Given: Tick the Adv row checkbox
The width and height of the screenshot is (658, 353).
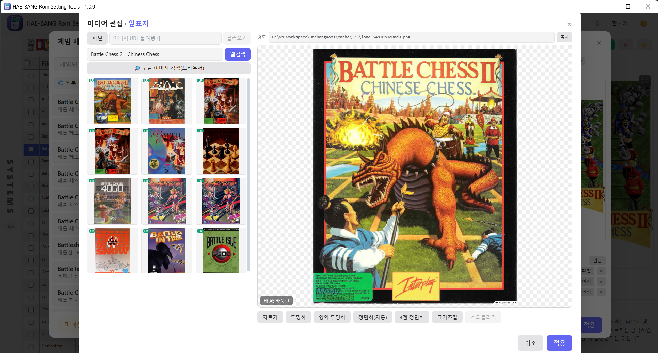Looking at the screenshot, I should pos(31,125).
